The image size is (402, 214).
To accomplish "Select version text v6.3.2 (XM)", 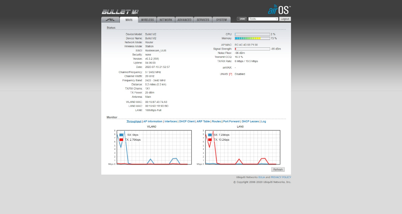I will (x=152, y=59).
